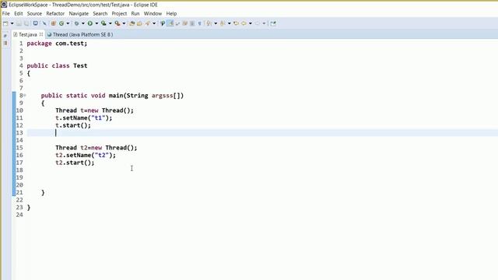The image size is (498, 280).
Task: Open the Source menu
Action: [x=34, y=14]
